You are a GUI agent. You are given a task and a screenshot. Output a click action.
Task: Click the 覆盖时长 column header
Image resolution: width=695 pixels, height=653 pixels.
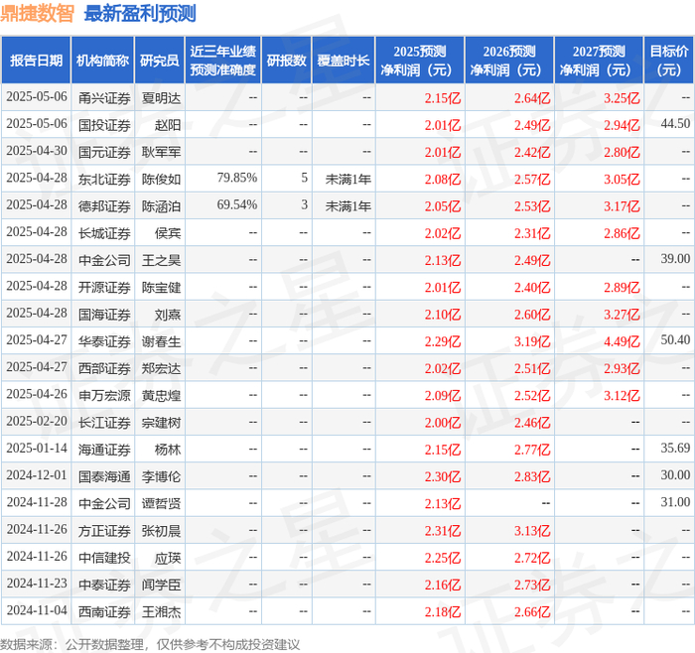pyautogui.click(x=344, y=61)
